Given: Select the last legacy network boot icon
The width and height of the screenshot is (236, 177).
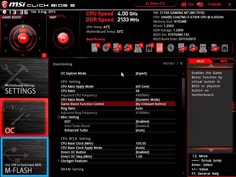Looking at the screenshot, I should coord(225,48).
